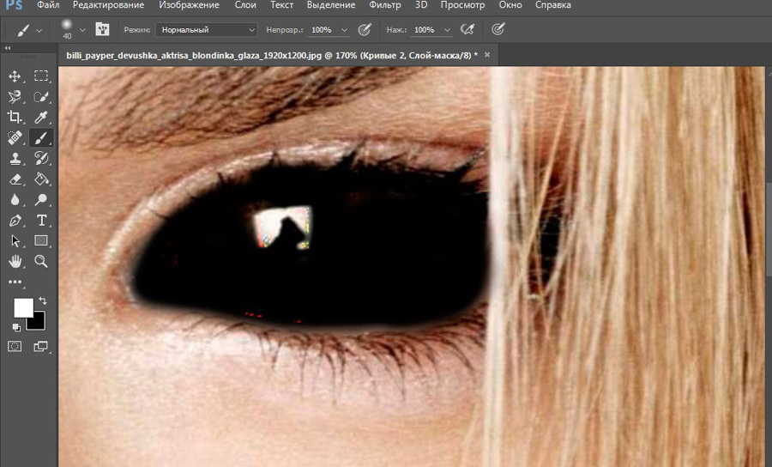Select the Pen tool

coord(15,221)
